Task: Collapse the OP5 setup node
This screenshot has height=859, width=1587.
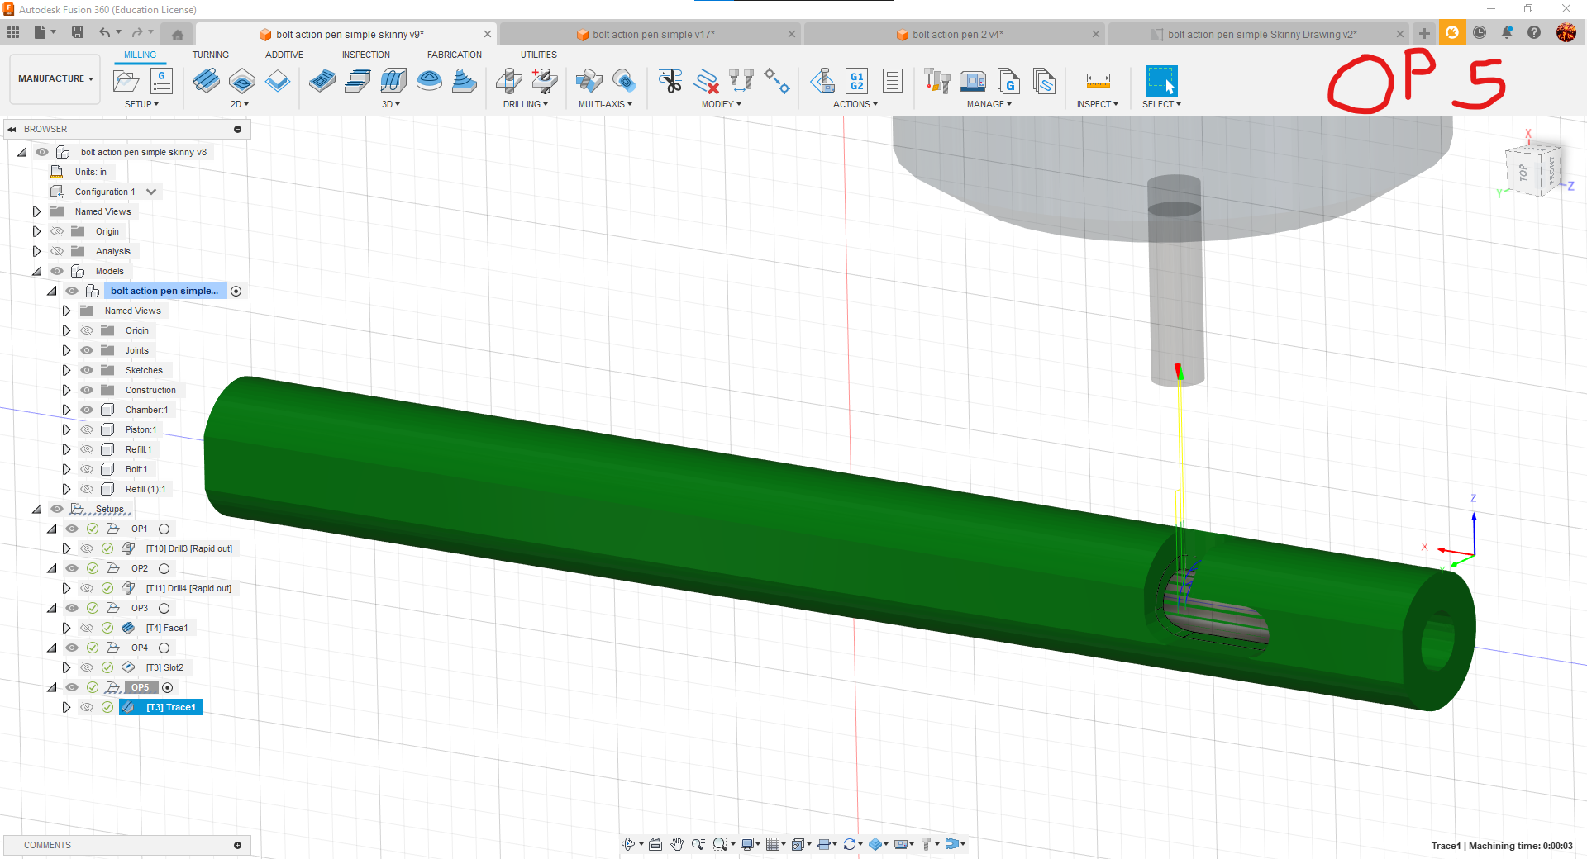Action: (52, 687)
